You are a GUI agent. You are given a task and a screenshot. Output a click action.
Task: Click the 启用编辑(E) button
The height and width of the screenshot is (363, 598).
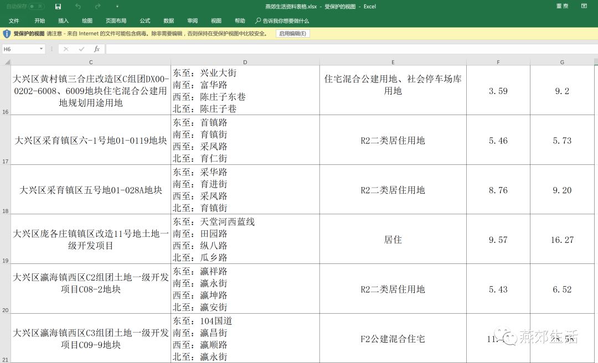(292, 34)
